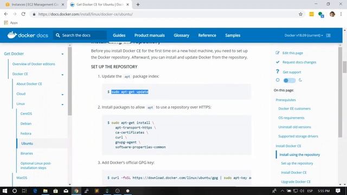Open the Glossary page
This screenshot has height=195, width=347.
(182, 35)
